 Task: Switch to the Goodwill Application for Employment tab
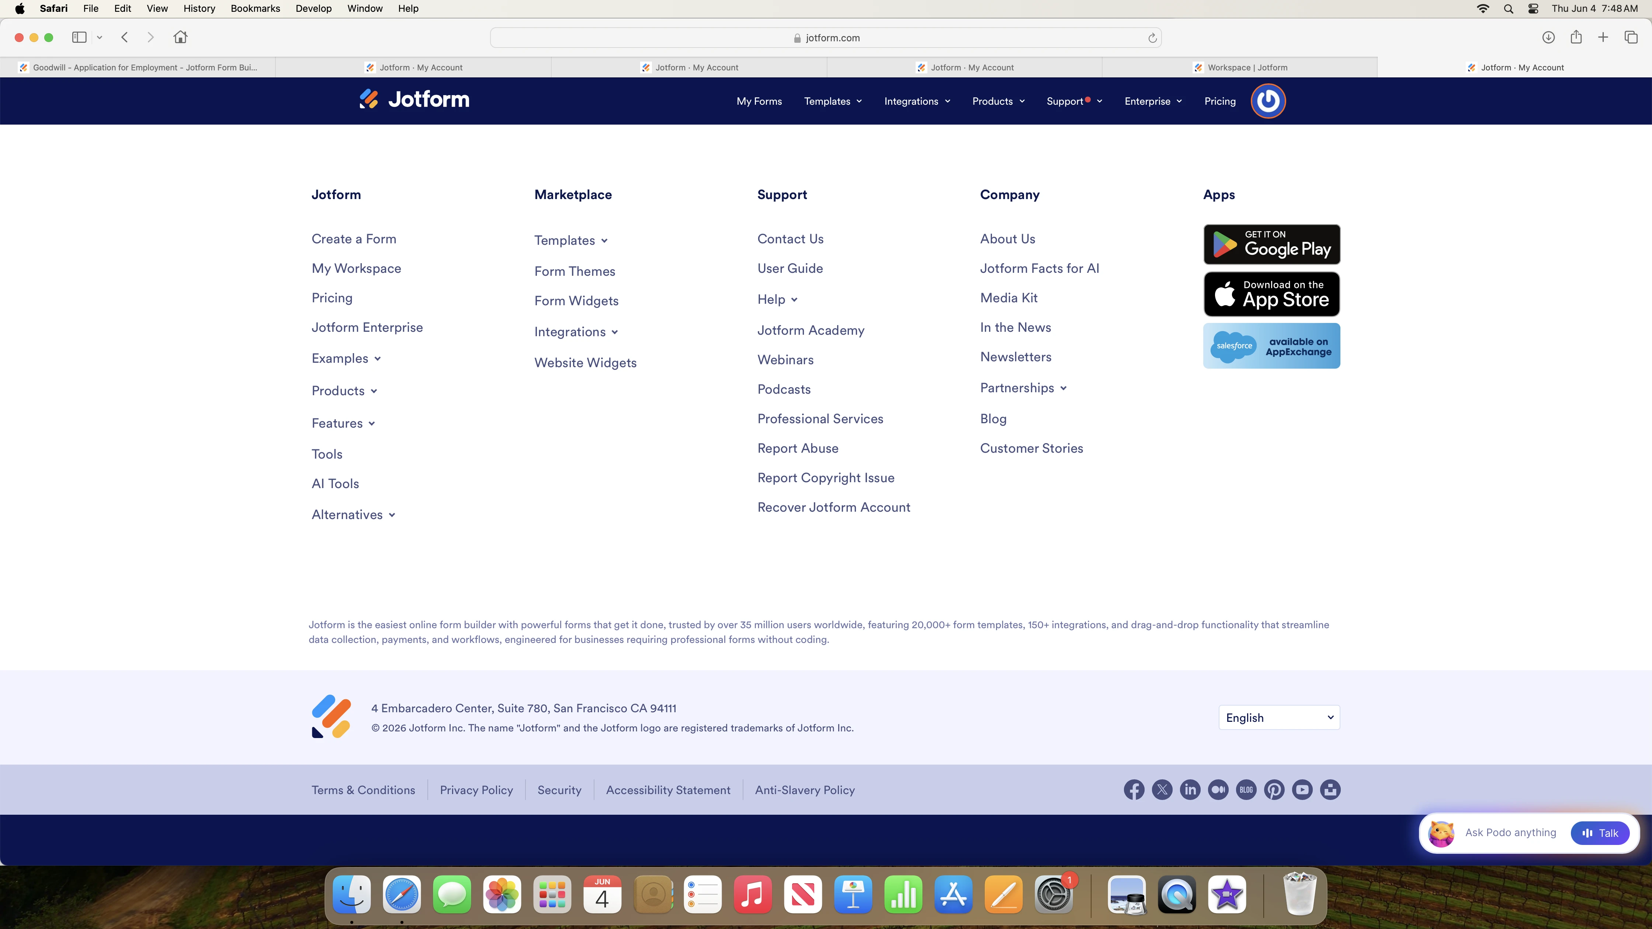click(x=138, y=67)
